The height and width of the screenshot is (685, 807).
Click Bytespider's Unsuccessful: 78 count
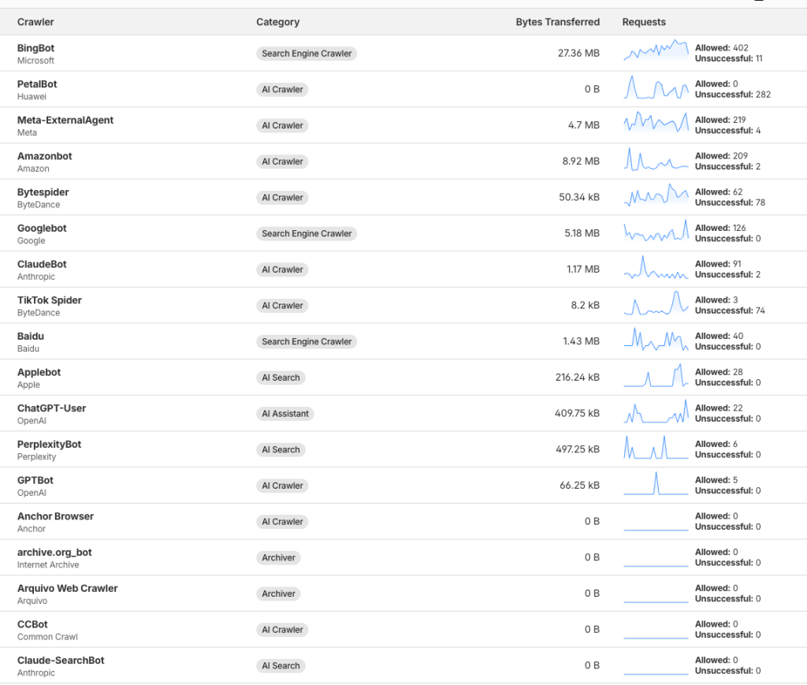(730, 203)
